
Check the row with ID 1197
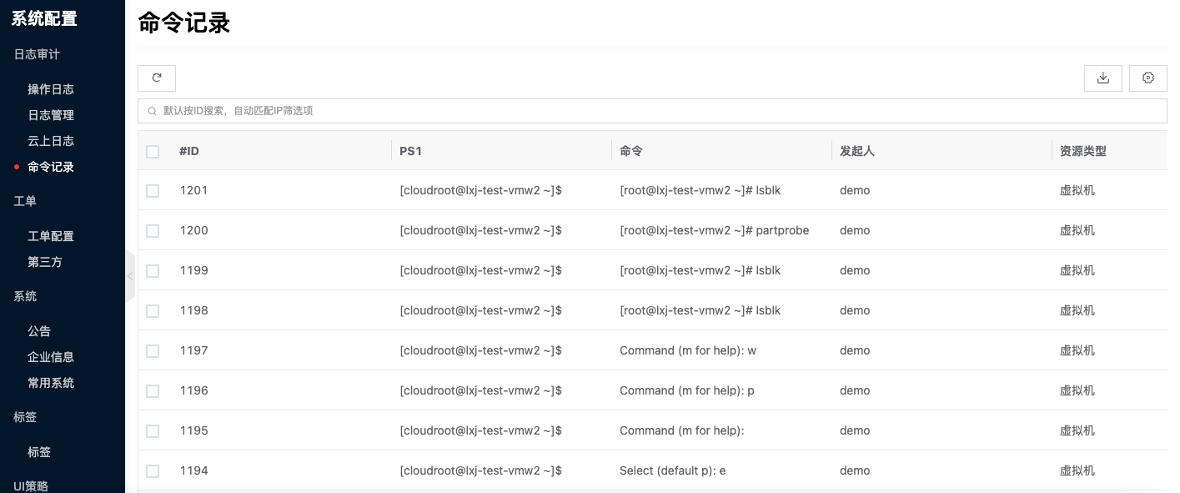[153, 351]
